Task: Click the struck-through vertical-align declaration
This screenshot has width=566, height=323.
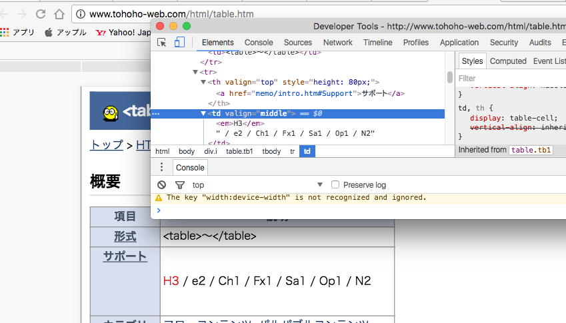Action: [517, 127]
